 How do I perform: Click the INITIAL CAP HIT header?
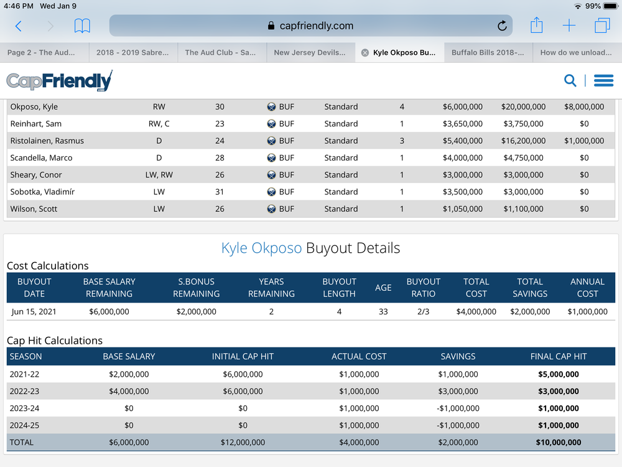[x=243, y=357]
